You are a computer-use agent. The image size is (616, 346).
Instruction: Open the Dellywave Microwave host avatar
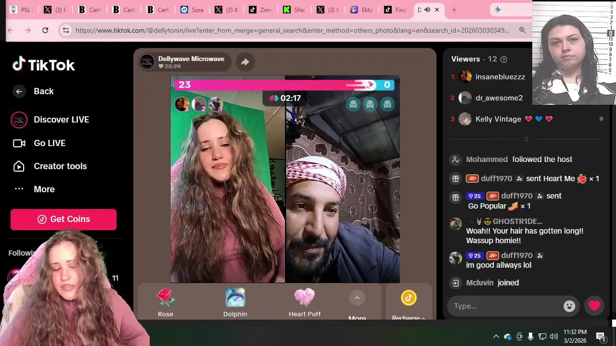click(x=147, y=62)
